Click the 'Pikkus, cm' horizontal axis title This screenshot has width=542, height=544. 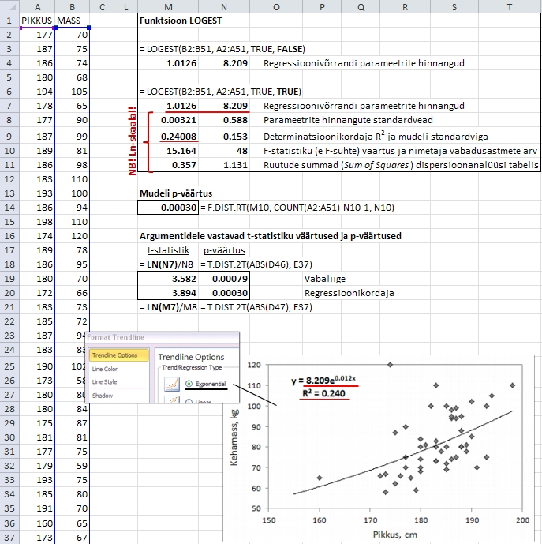395,534
